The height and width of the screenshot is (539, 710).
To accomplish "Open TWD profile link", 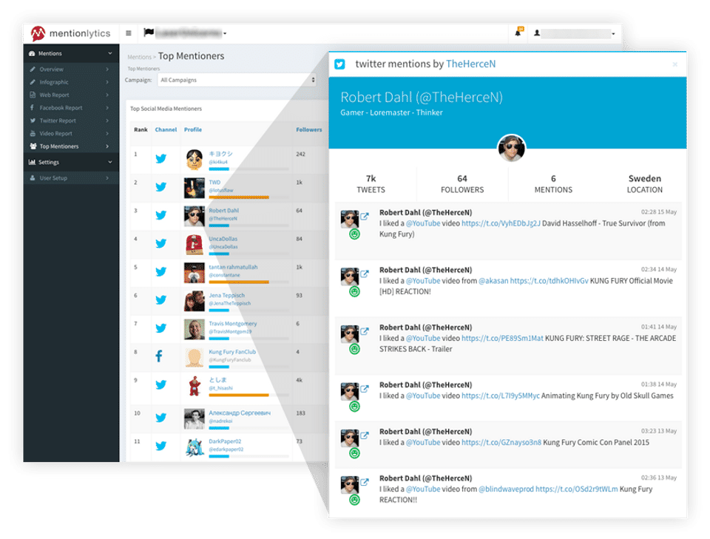I will click(214, 182).
